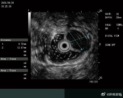Click the top 20 depth scale mark

point(101,11)
